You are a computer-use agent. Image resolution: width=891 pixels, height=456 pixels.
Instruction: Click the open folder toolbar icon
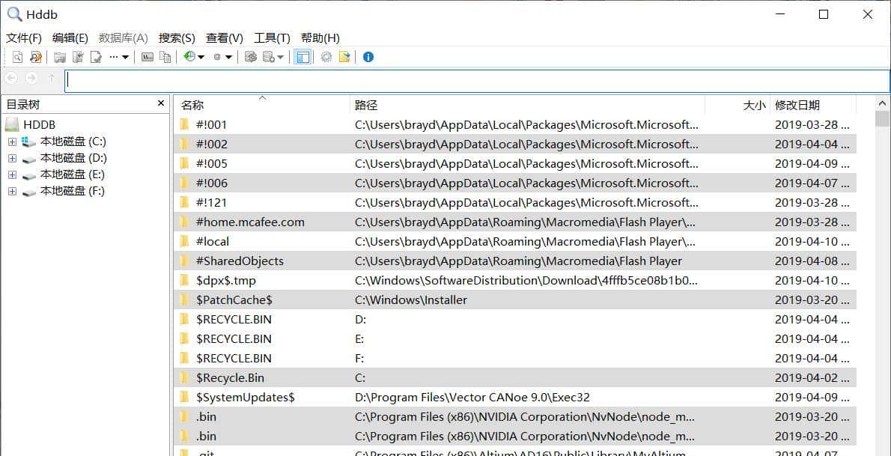pos(60,57)
